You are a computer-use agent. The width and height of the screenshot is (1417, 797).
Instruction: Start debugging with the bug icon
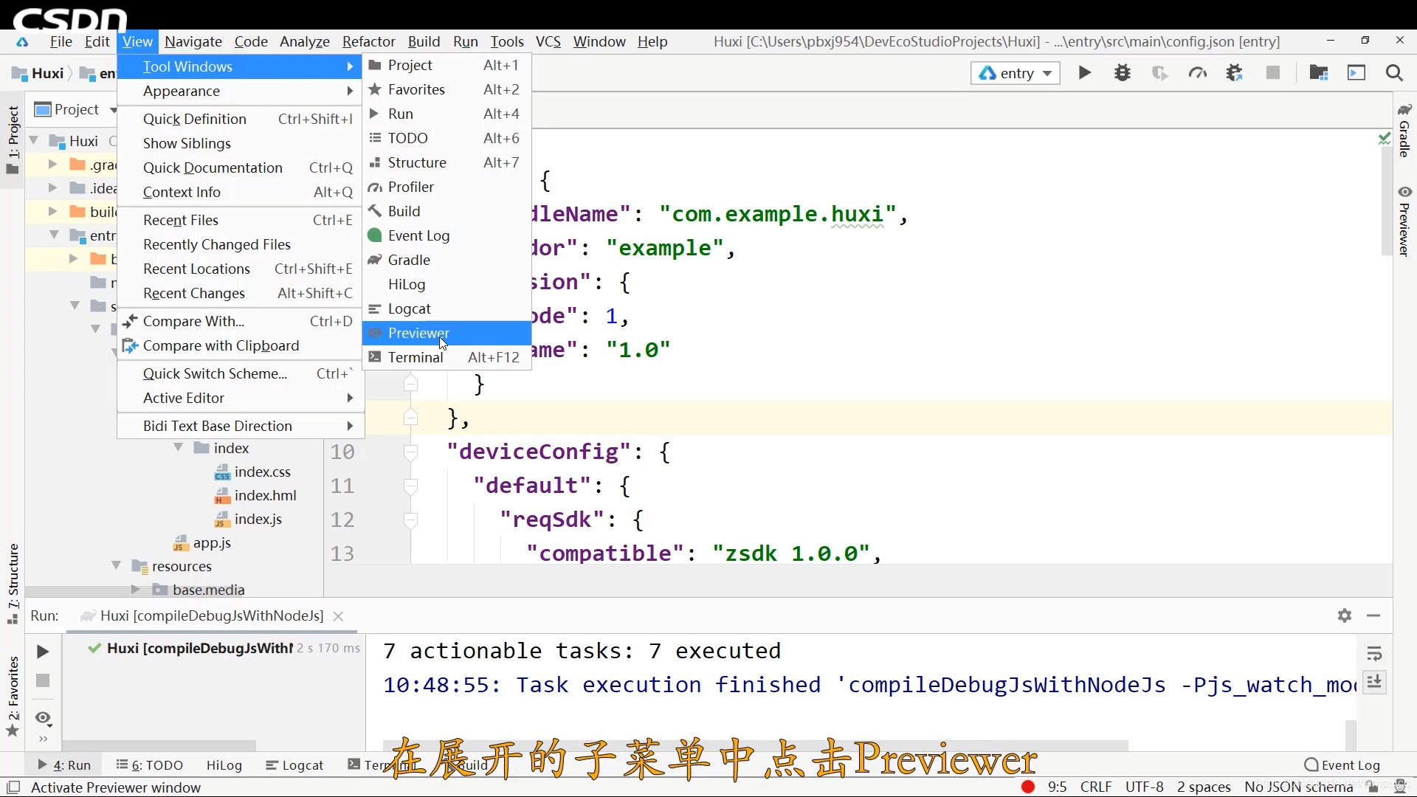(x=1123, y=72)
